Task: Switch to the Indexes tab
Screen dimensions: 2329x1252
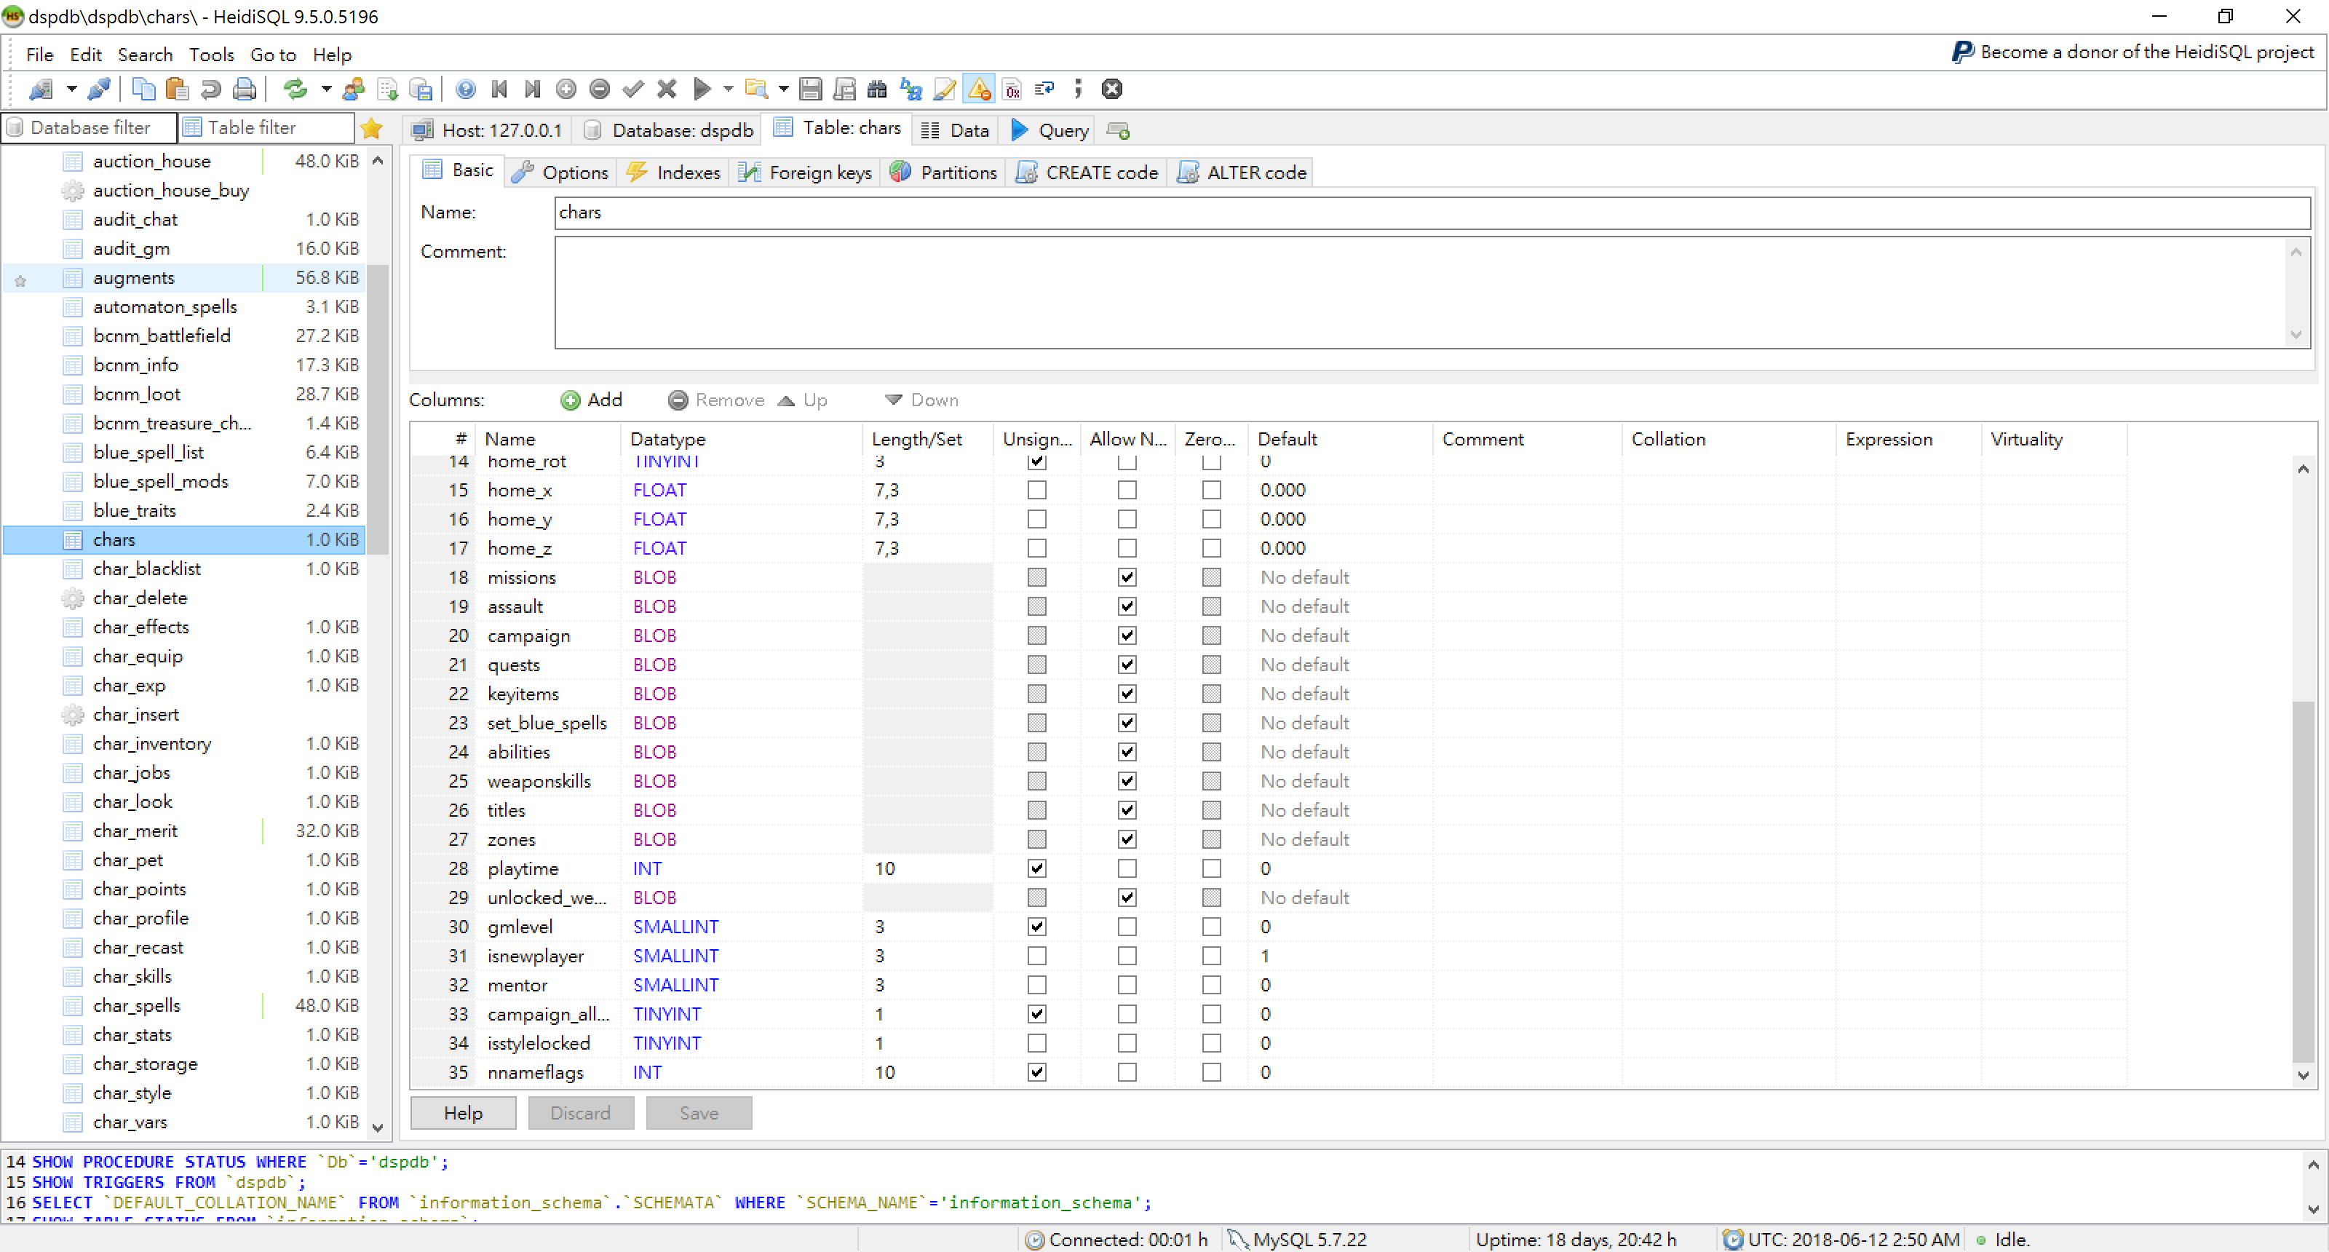Action: pos(675,172)
